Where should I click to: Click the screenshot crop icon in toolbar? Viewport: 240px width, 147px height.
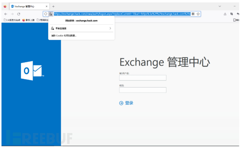click(232, 14)
